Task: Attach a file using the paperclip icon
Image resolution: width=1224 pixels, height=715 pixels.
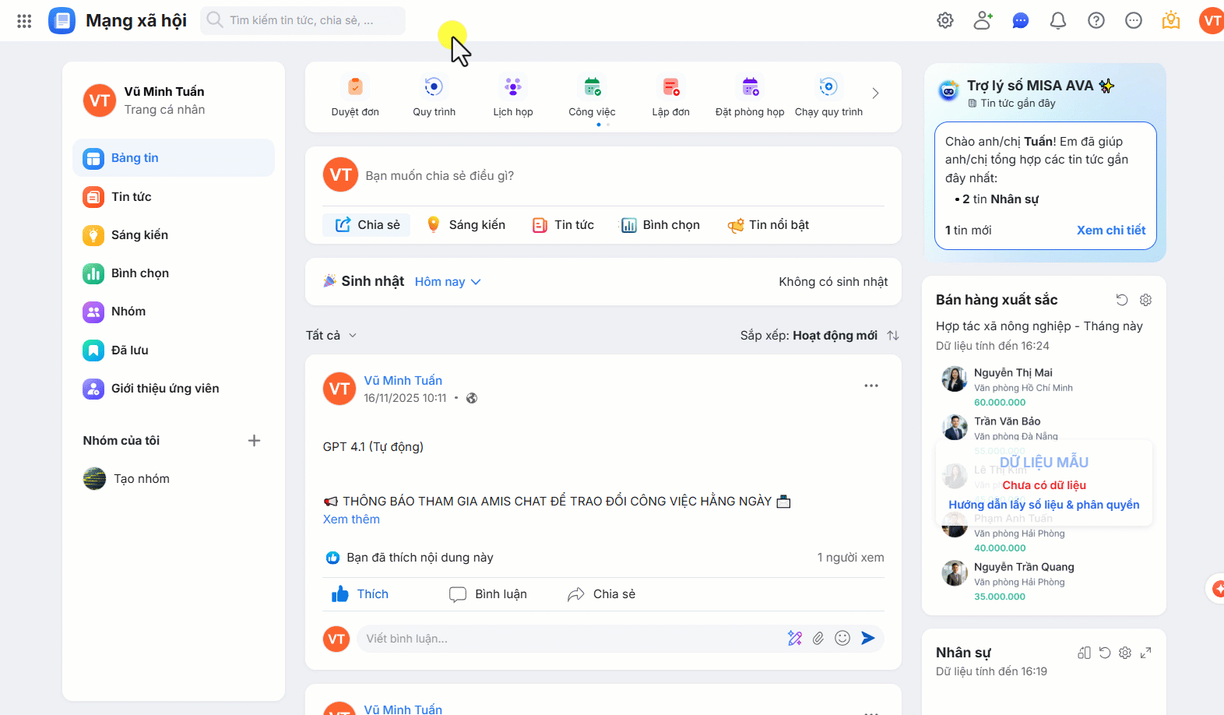Action: pos(818,639)
